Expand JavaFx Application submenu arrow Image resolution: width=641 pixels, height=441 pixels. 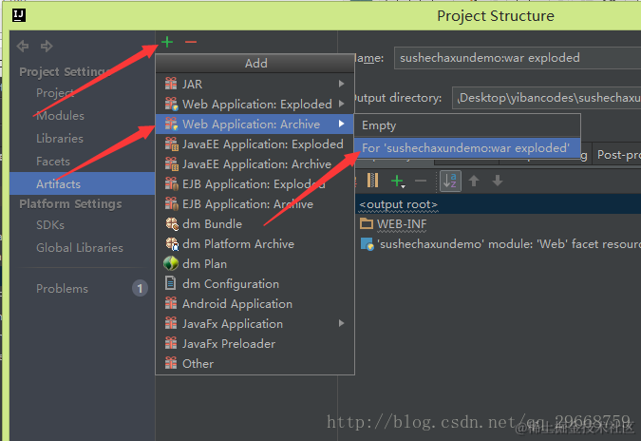pyautogui.click(x=341, y=323)
